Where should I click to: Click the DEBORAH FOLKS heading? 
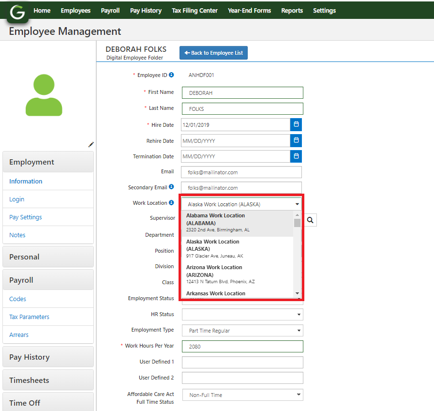136,49
